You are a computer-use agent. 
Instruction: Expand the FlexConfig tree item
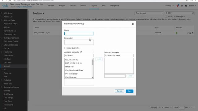(2, 52)
